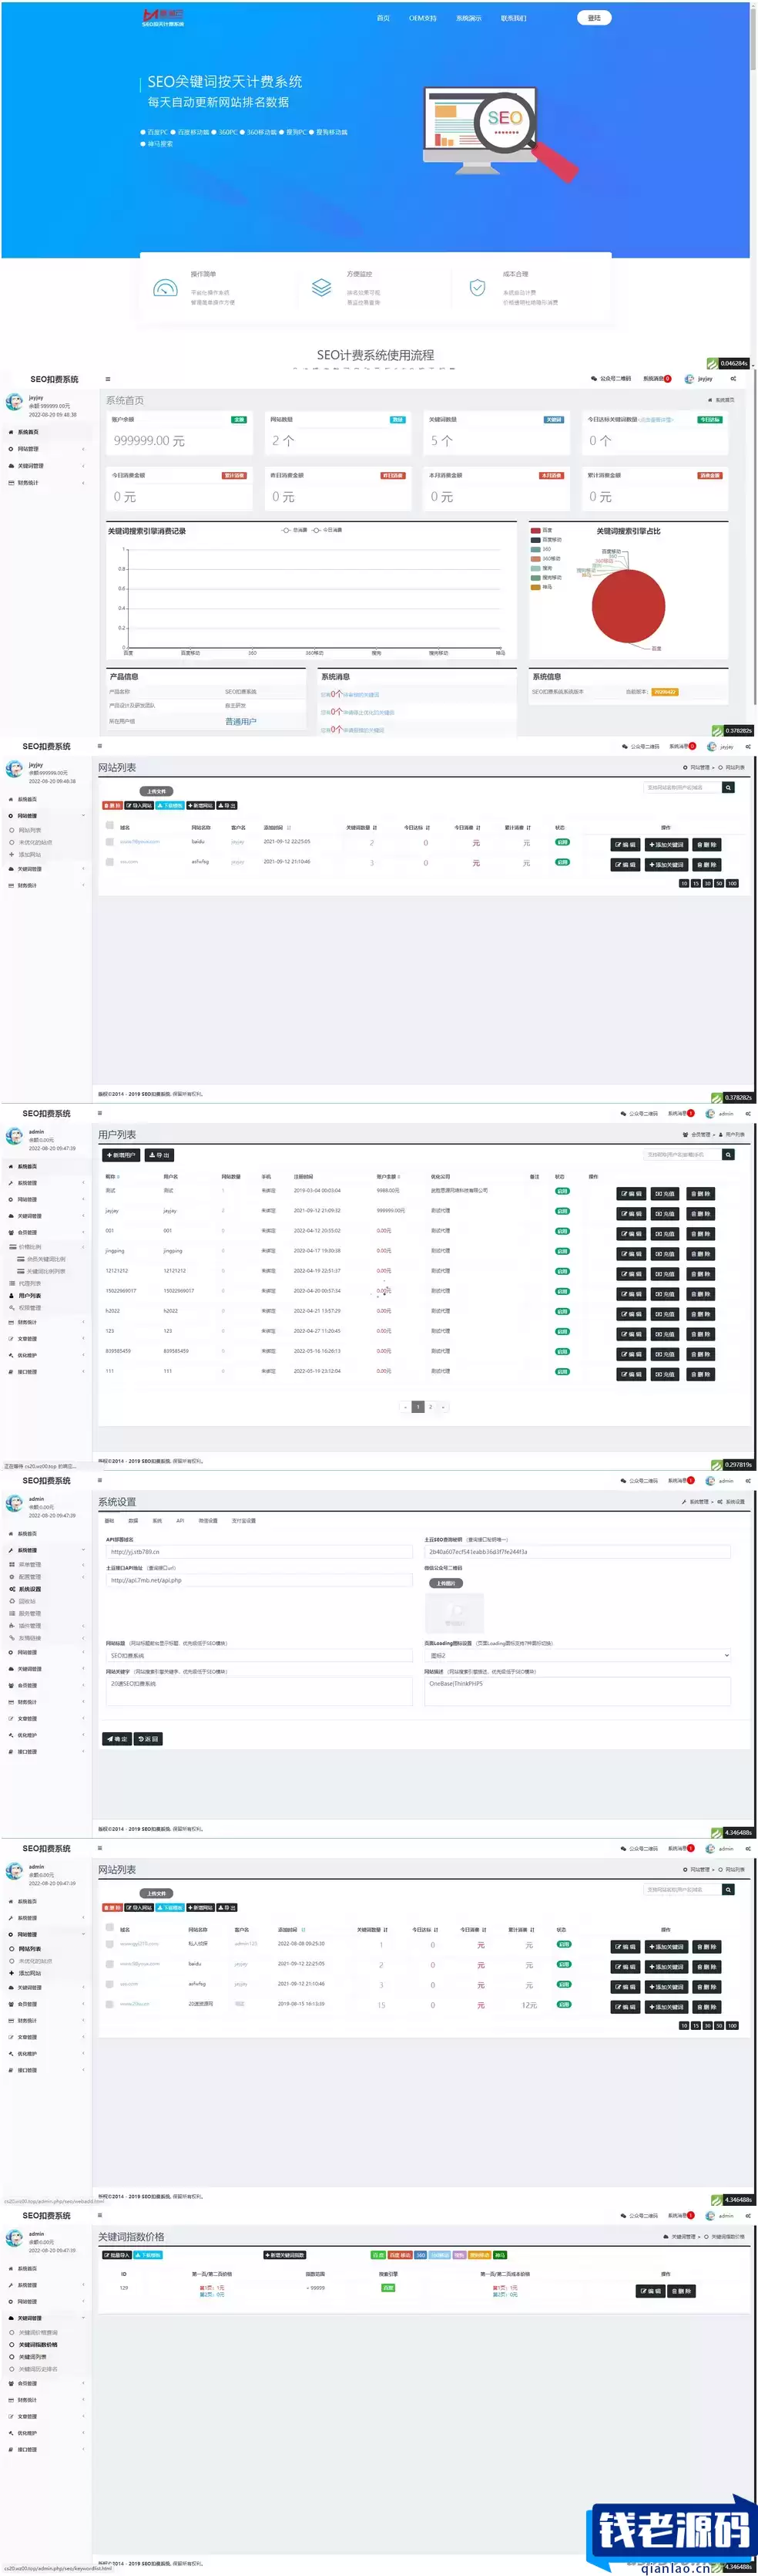Click 新增用户 button on 用户列表 page
This screenshot has width=758, height=2576.
[x=122, y=1155]
